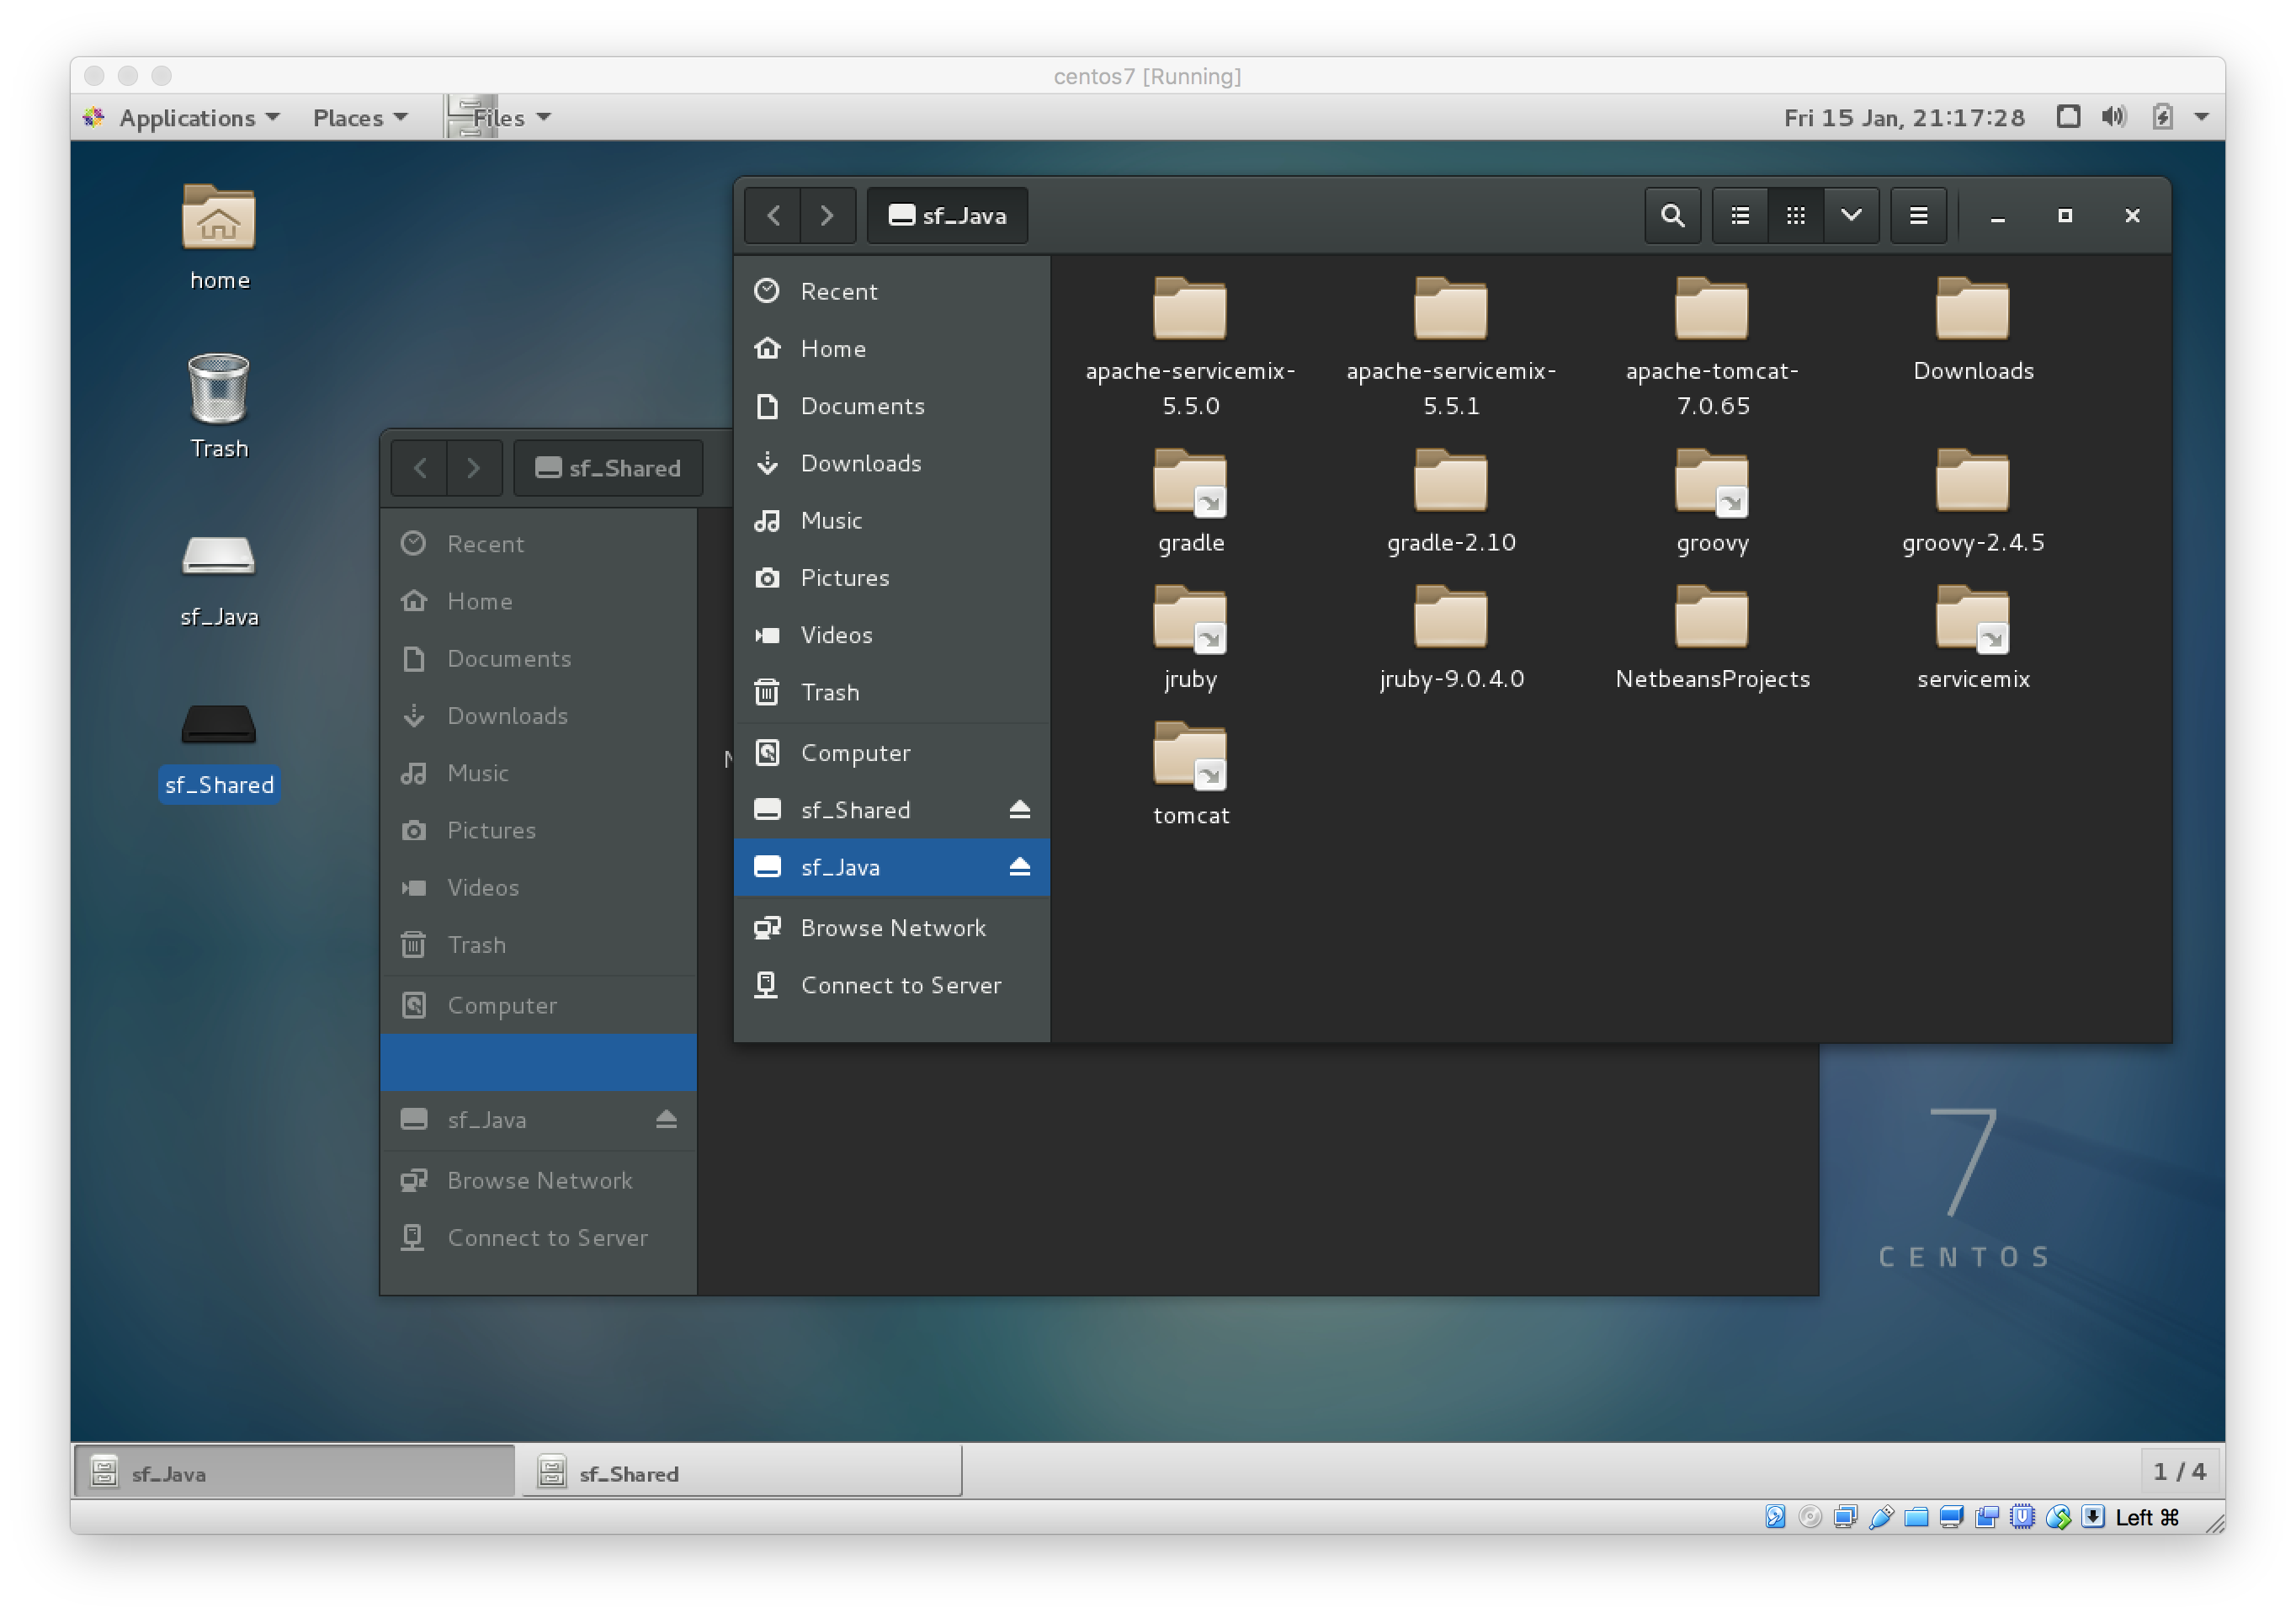Select the jruby symlink folder

[1190, 637]
